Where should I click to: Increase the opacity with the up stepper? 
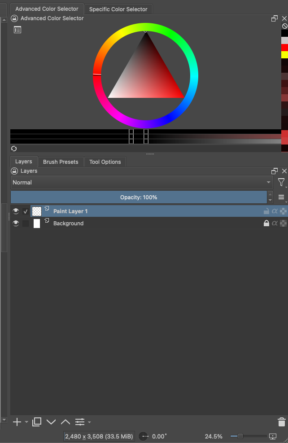click(270, 194)
